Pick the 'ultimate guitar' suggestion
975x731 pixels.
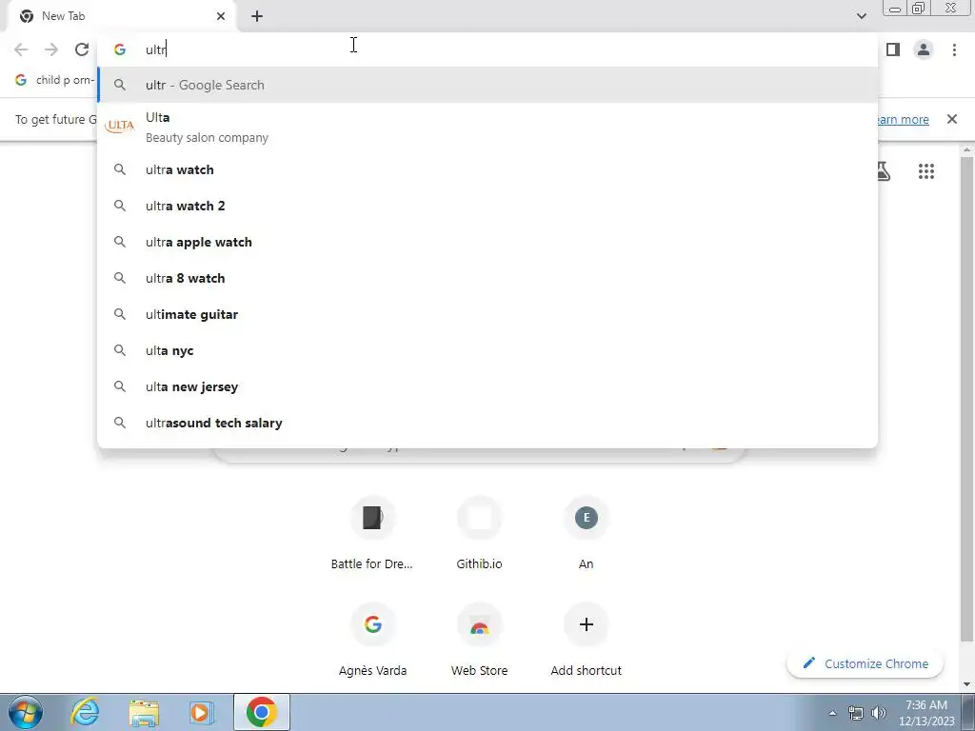487,314
